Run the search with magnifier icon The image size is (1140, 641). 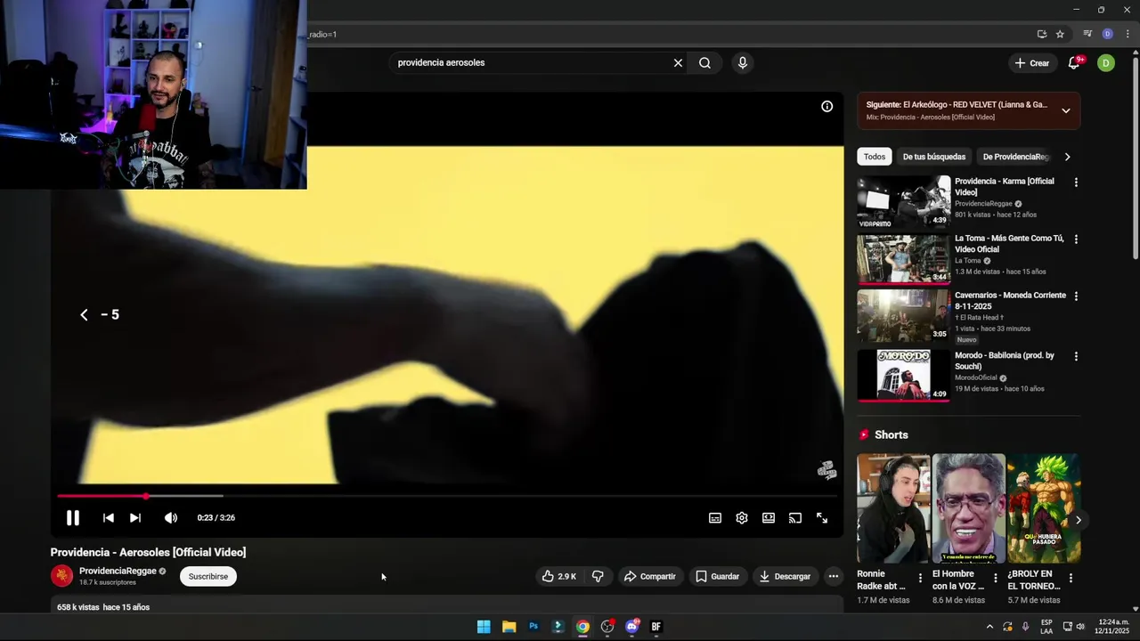point(704,62)
